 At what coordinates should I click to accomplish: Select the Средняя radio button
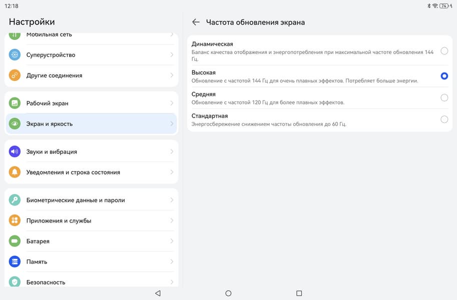coord(444,97)
